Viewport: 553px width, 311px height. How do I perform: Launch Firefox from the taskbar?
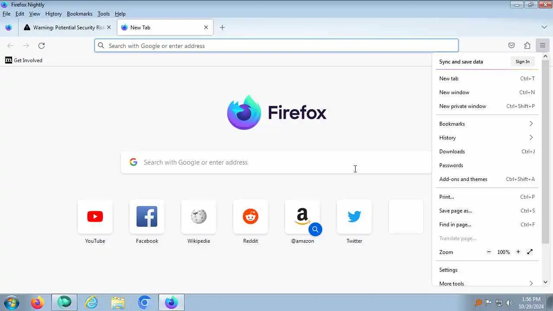38,303
